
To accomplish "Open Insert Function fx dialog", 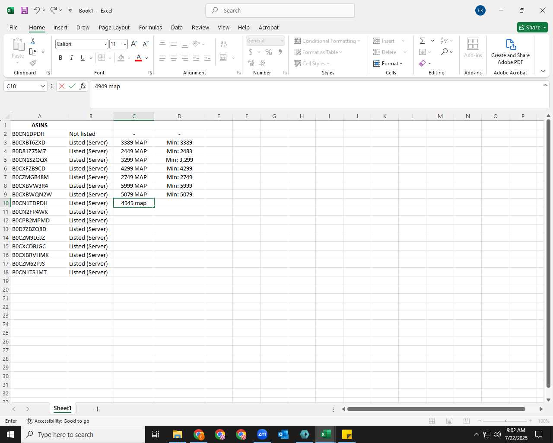I will [x=83, y=86].
